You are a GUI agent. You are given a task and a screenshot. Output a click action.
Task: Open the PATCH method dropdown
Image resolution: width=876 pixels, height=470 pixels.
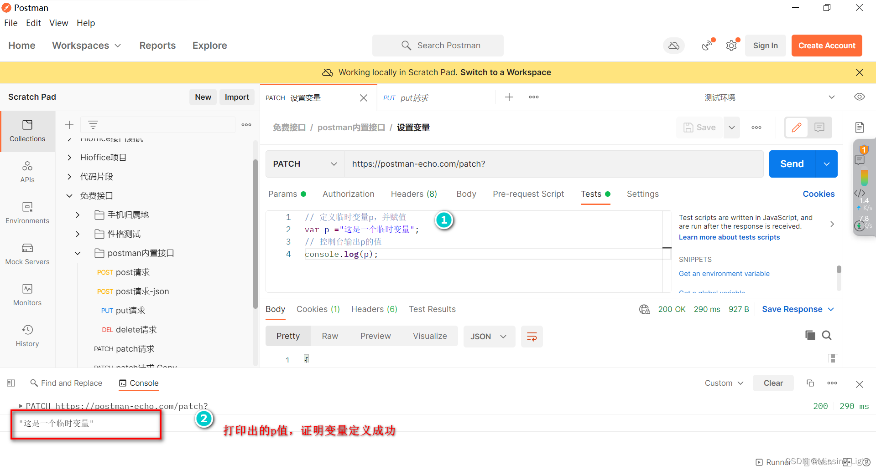point(304,163)
